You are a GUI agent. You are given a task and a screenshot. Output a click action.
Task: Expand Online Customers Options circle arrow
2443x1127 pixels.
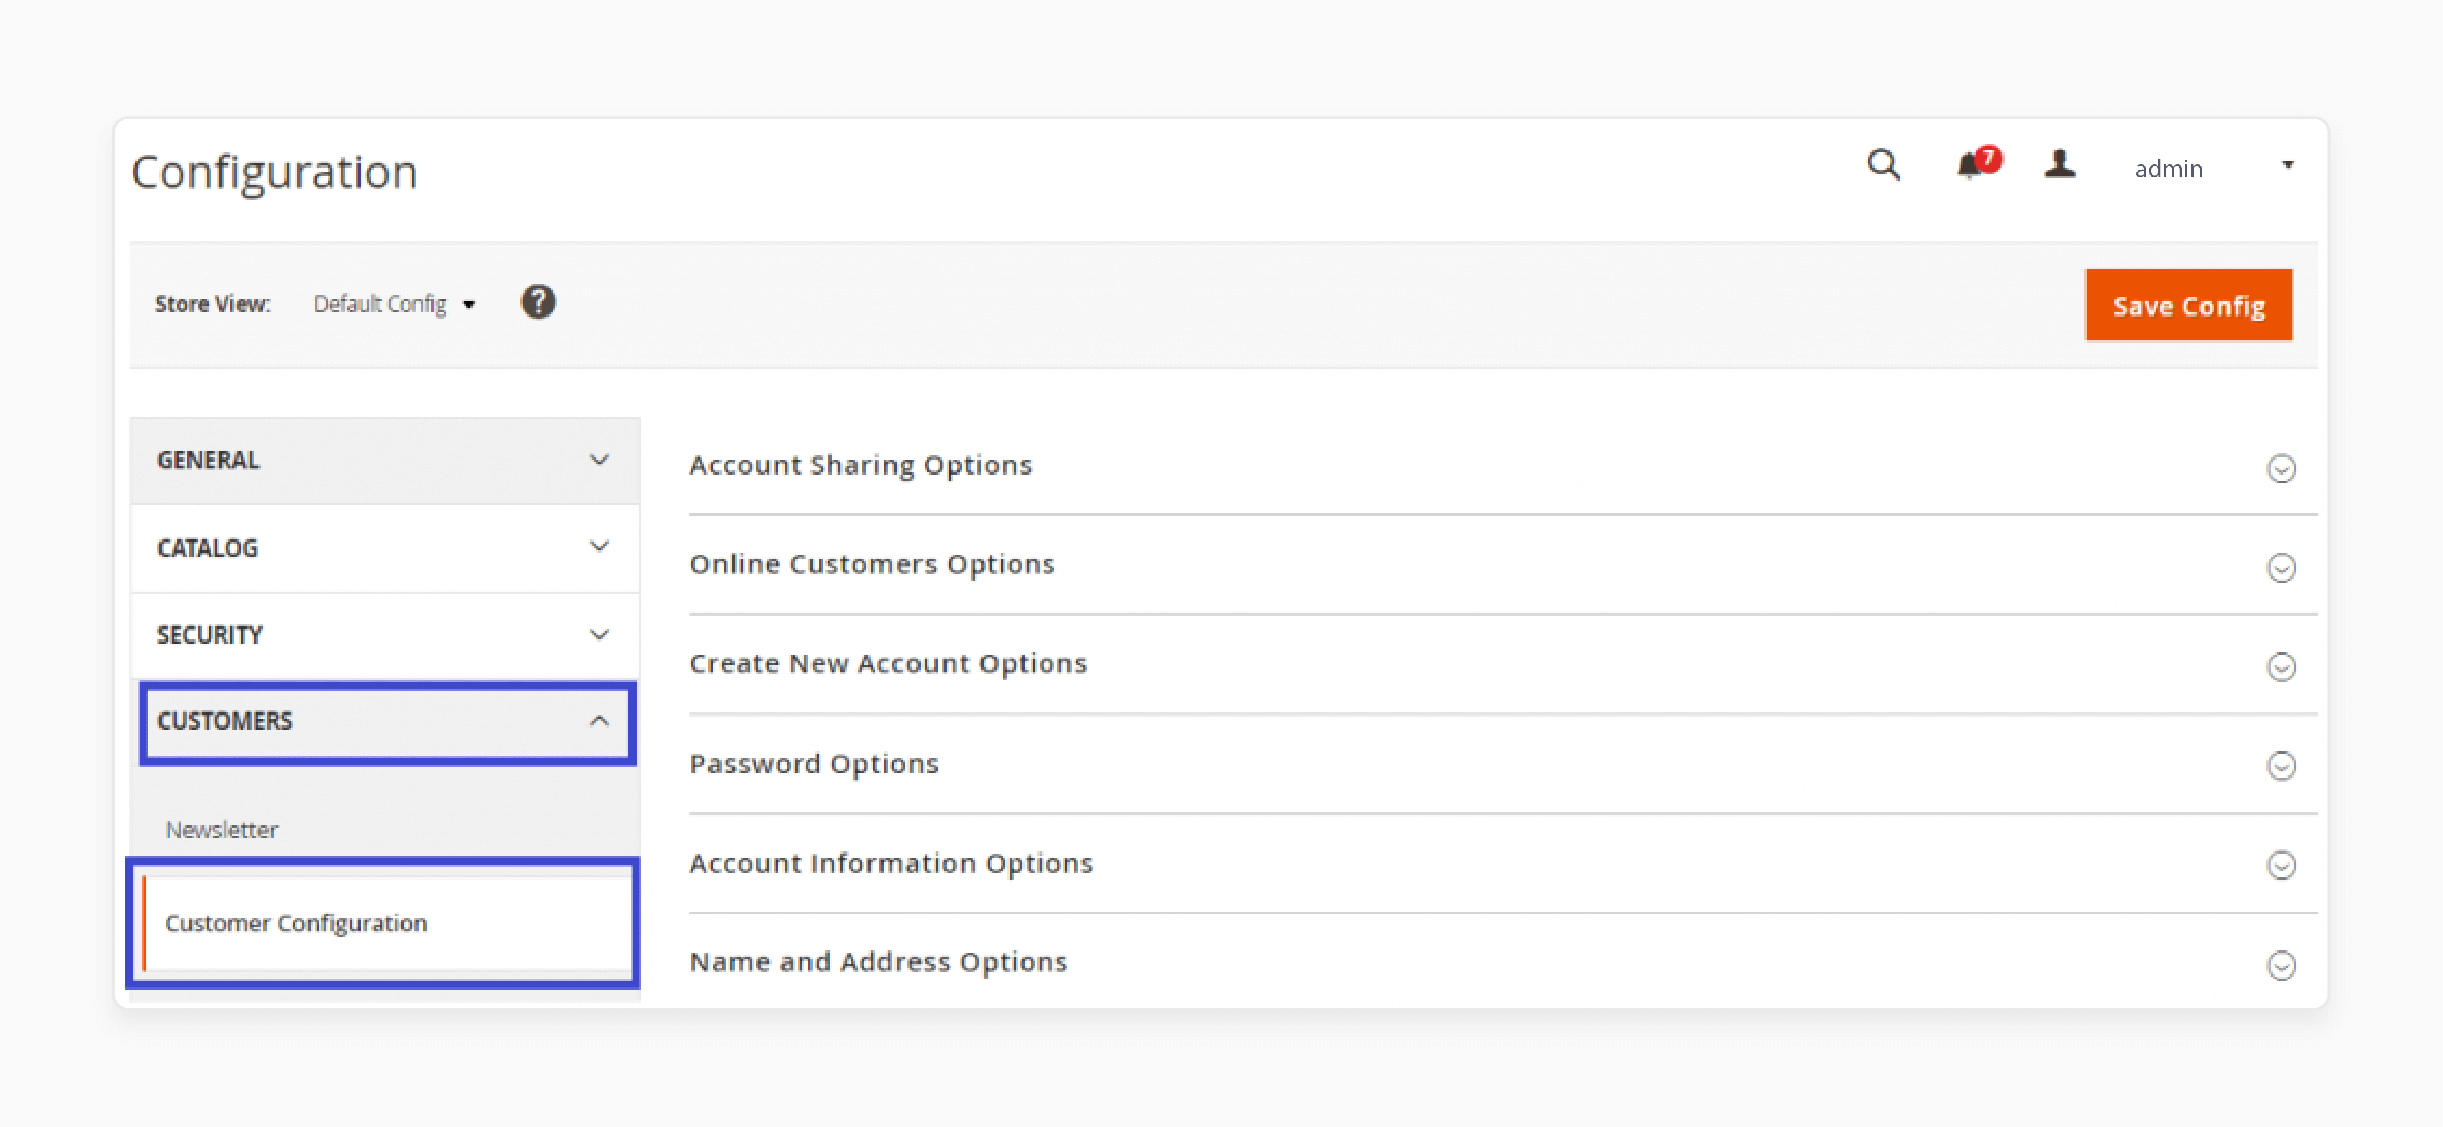click(x=2281, y=568)
